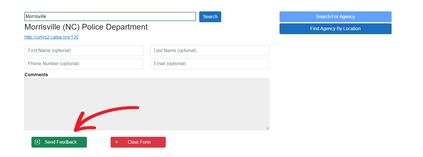
Task: Click the bold Comments label
Action: coord(36,75)
